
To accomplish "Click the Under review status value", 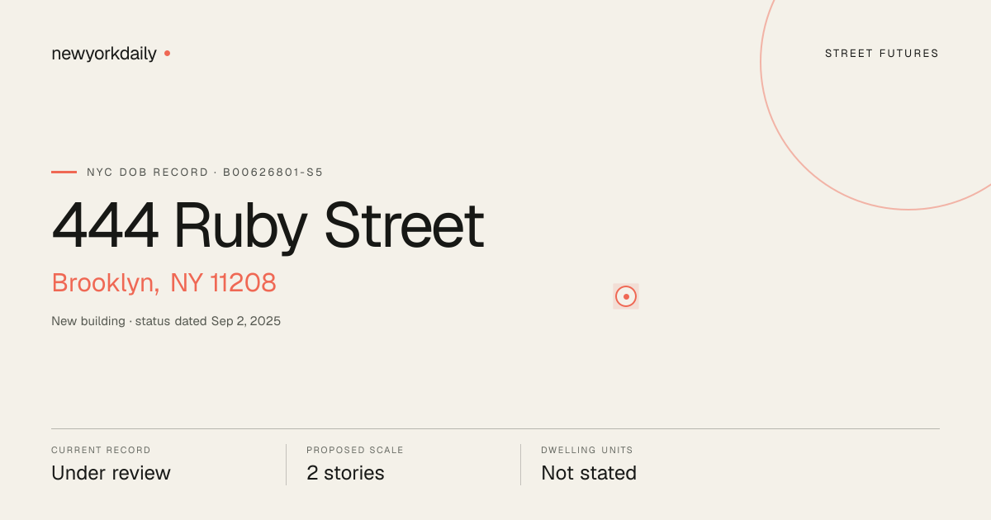I will (111, 473).
